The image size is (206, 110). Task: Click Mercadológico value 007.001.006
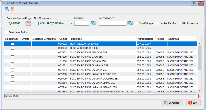pos(144,48)
